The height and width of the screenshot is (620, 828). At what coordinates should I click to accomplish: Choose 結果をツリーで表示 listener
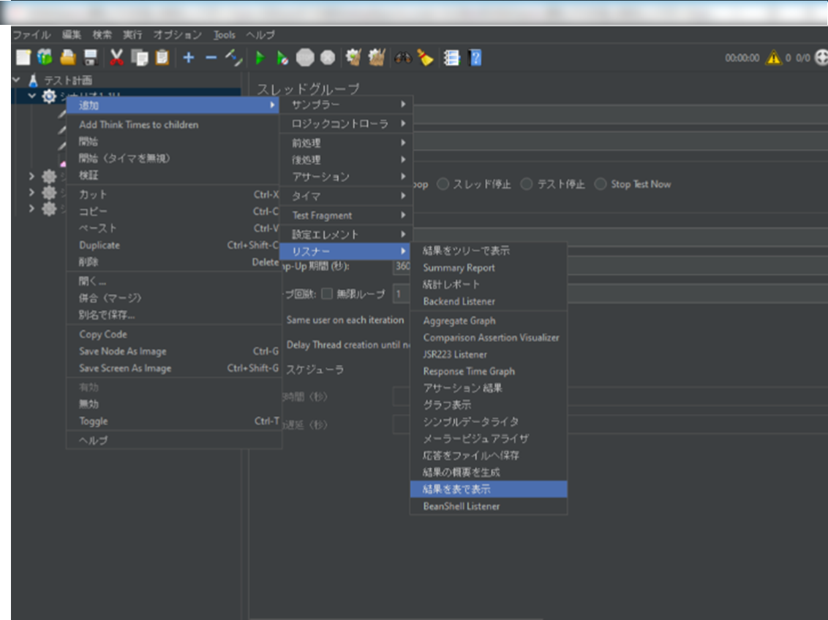point(489,251)
